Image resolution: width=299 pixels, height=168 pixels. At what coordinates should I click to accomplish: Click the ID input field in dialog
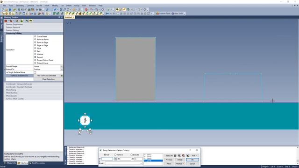coord(107,159)
